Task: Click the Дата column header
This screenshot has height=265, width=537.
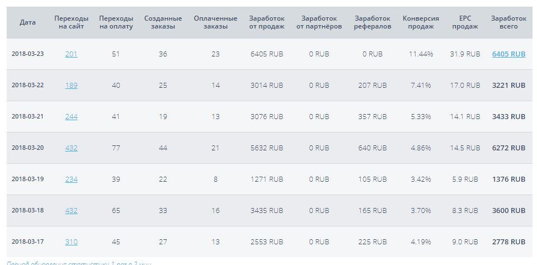Action: coord(28,22)
